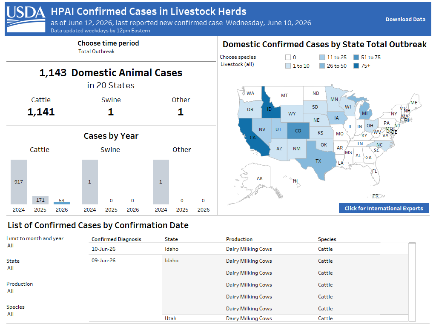Viewport: 436px width, 327px height.
Task: Select the 0 cases legend swatch
Action: [x=288, y=57]
